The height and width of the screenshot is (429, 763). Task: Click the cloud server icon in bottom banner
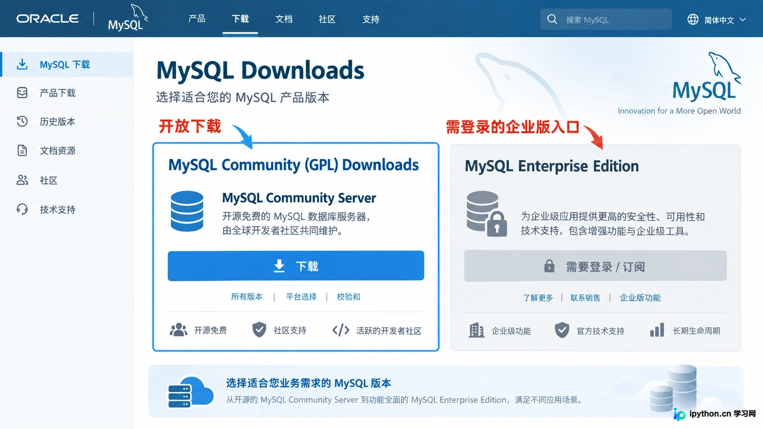190,392
